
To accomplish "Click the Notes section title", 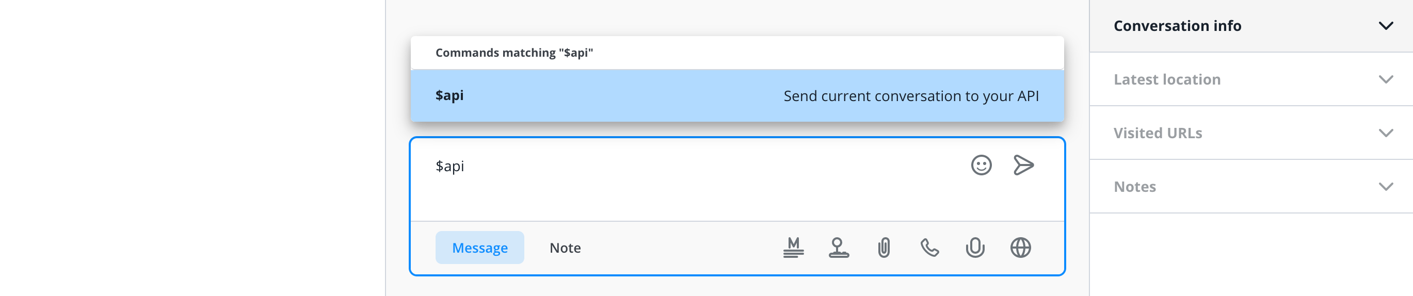I will (1134, 187).
